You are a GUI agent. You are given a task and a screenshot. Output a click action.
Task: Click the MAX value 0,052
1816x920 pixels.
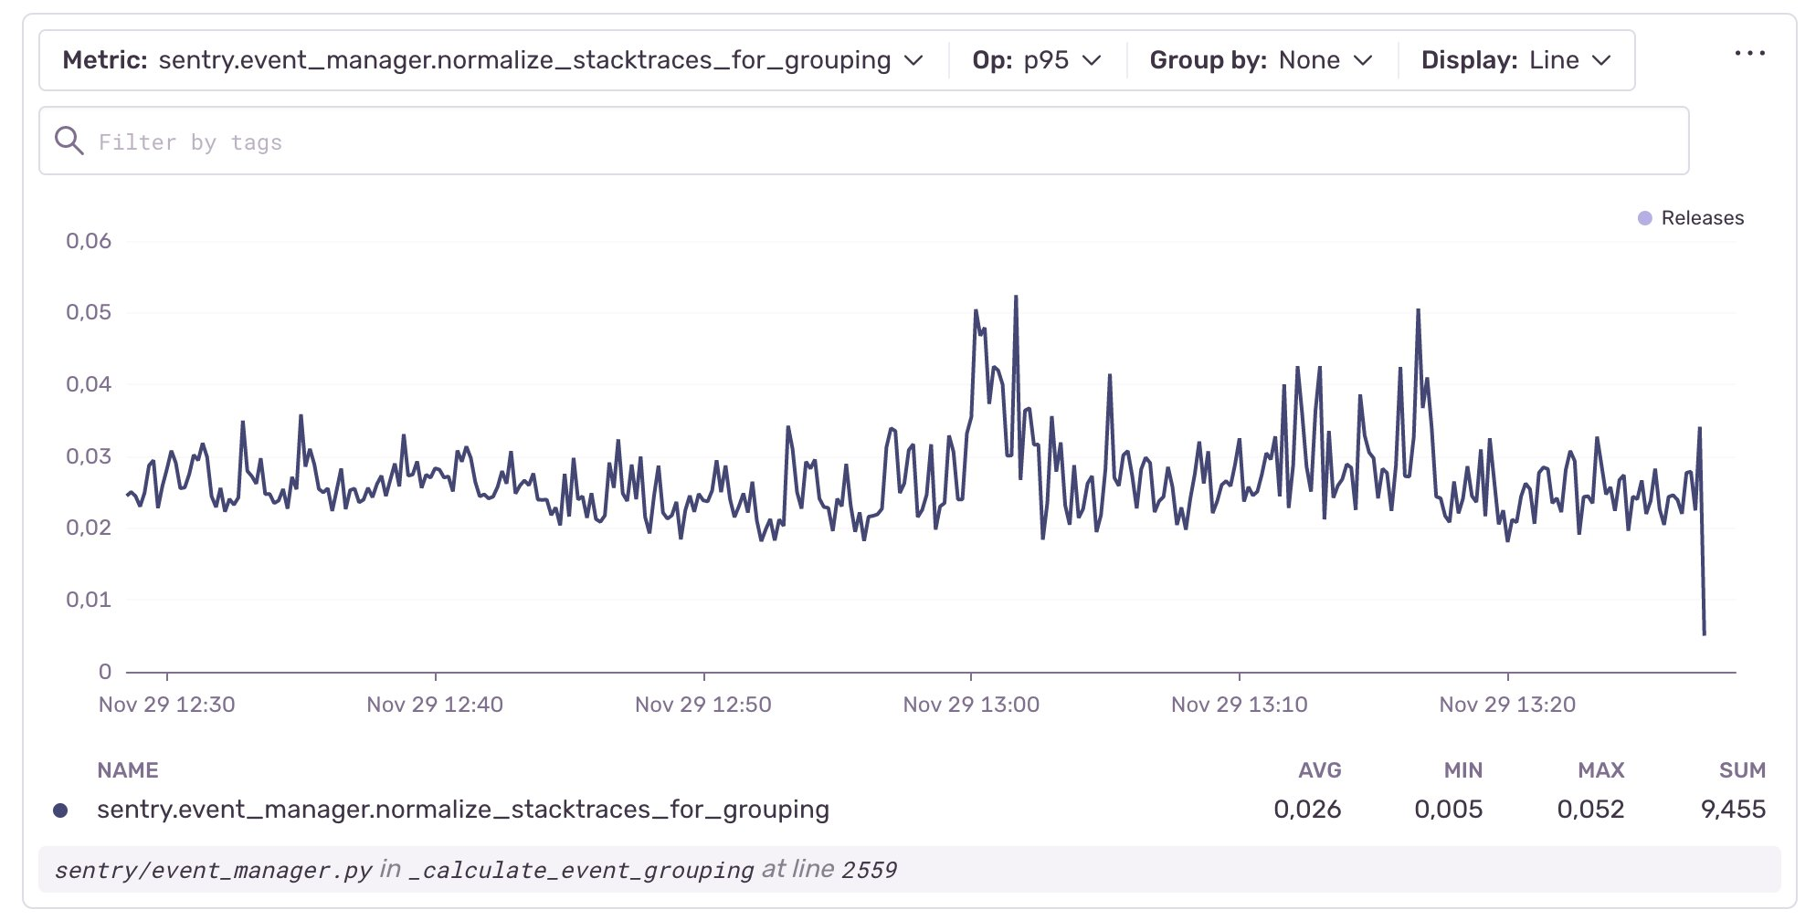click(x=1590, y=810)
